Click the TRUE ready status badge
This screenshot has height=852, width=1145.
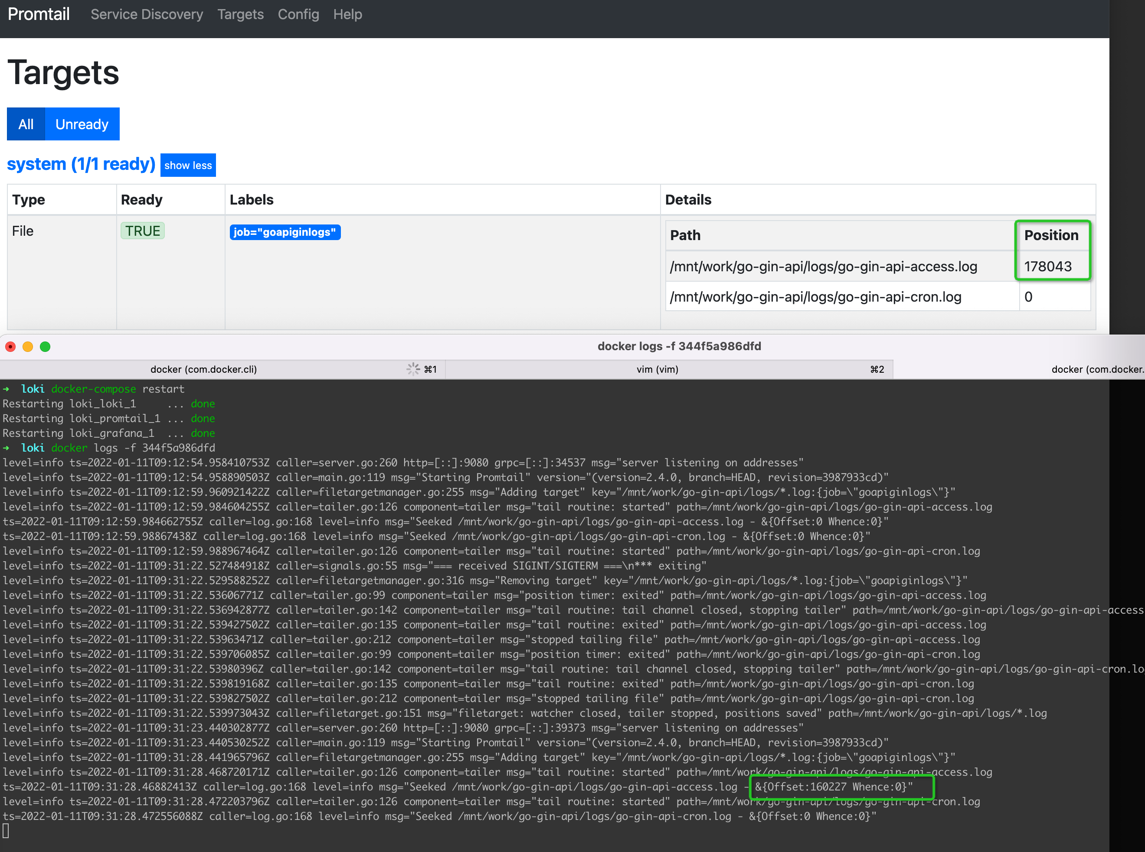tap(142, 231)
